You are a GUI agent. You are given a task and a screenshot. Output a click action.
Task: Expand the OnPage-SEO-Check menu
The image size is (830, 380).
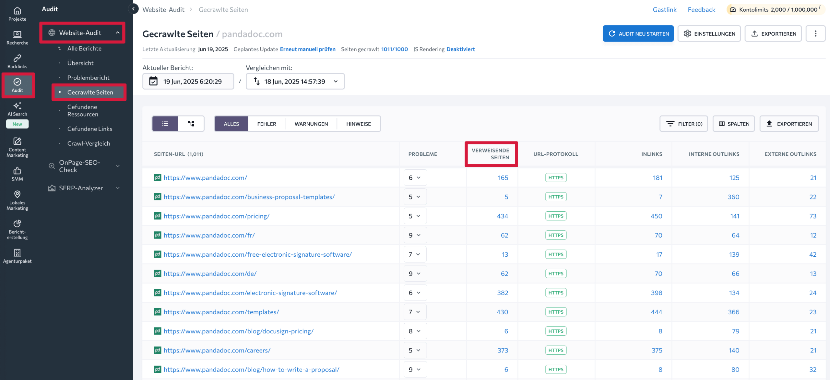pyautogui.click(x=118, y=166)
